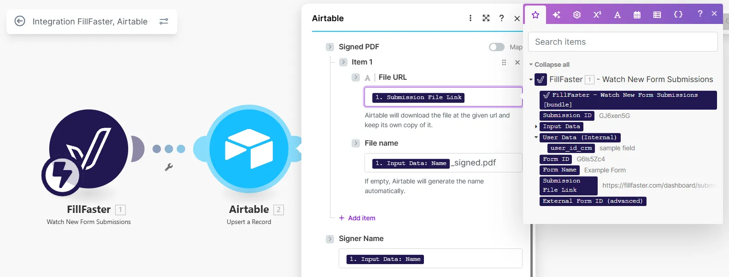The width and height of the screenshot is (729, 277).
Task: Expand Signer Name field chevron
Action: point(330,239)
